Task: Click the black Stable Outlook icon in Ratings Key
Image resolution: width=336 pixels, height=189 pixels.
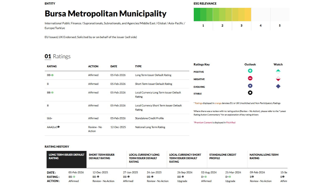Action: (x=250, y=93)
